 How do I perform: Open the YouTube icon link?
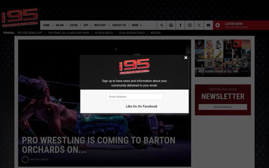point(208,25)
